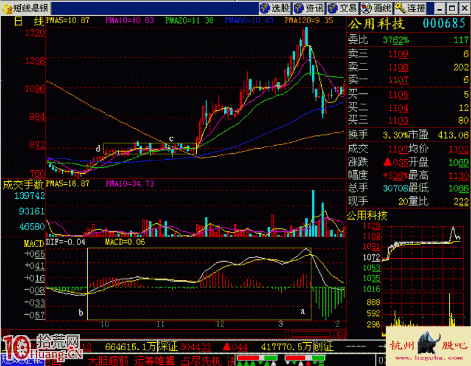
Task: Click the month 12 marker on time axis
Action: (x=220, y=324)
